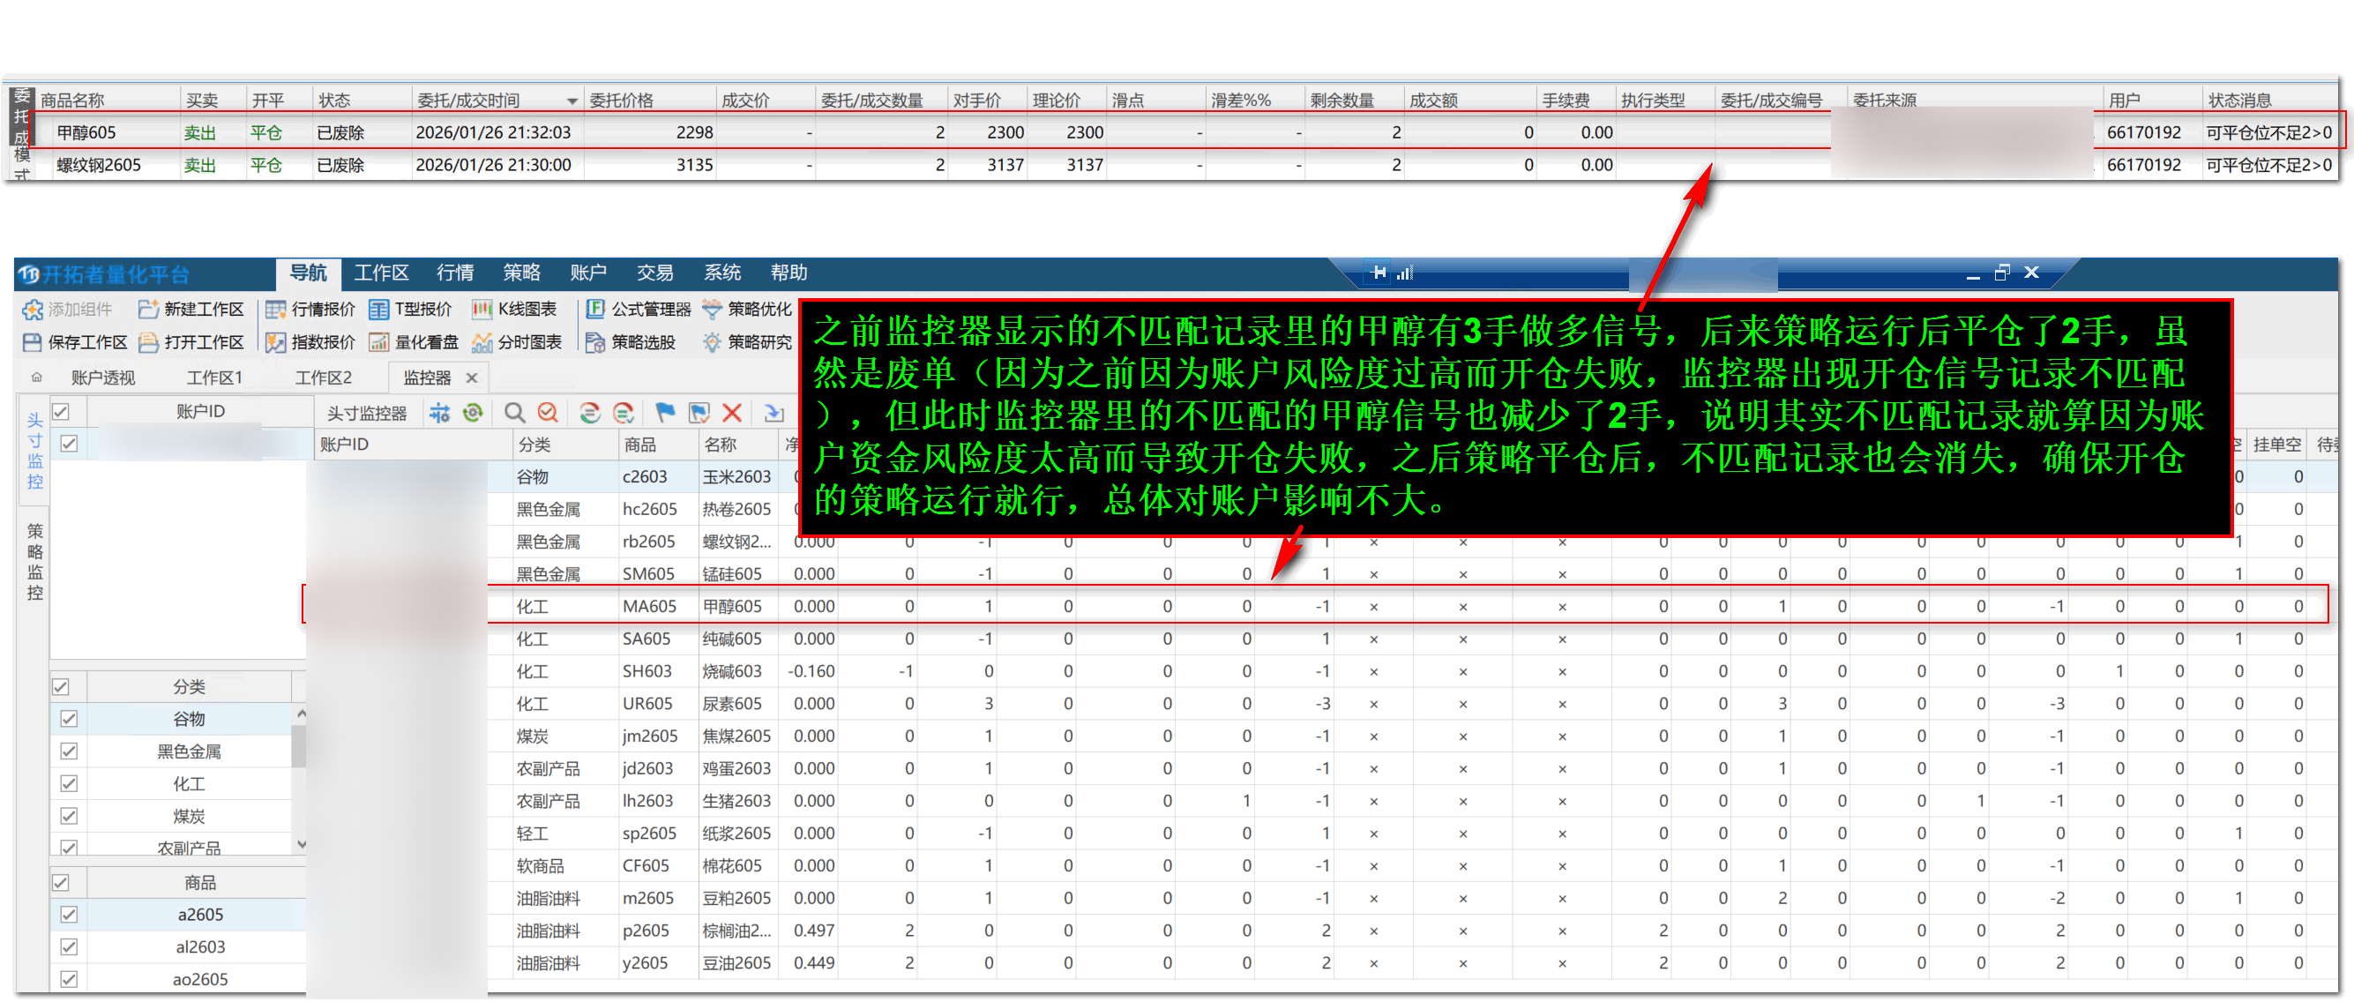Click the red X delete icon
This screenshot has width=2354, height=1002.
click(x=732, y=413)
